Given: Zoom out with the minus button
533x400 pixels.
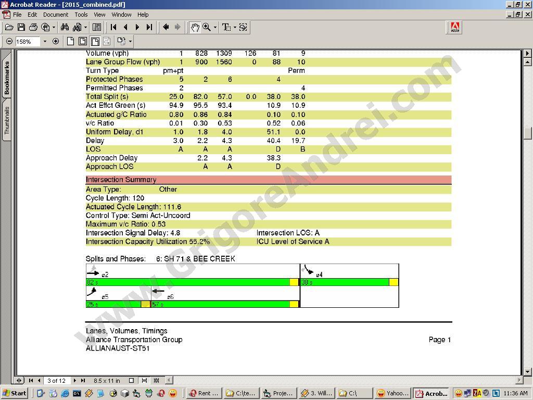Looking at the screenshot, I should 9,42.
